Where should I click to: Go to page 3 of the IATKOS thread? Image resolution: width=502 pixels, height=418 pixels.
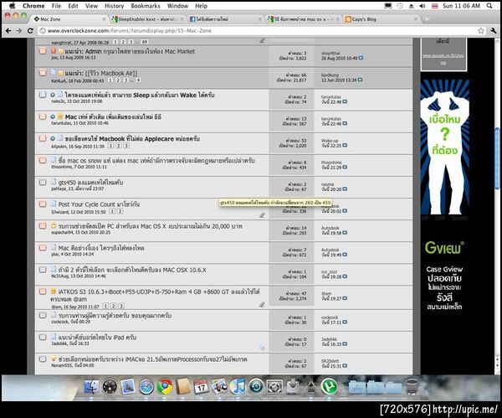(121, 306)
